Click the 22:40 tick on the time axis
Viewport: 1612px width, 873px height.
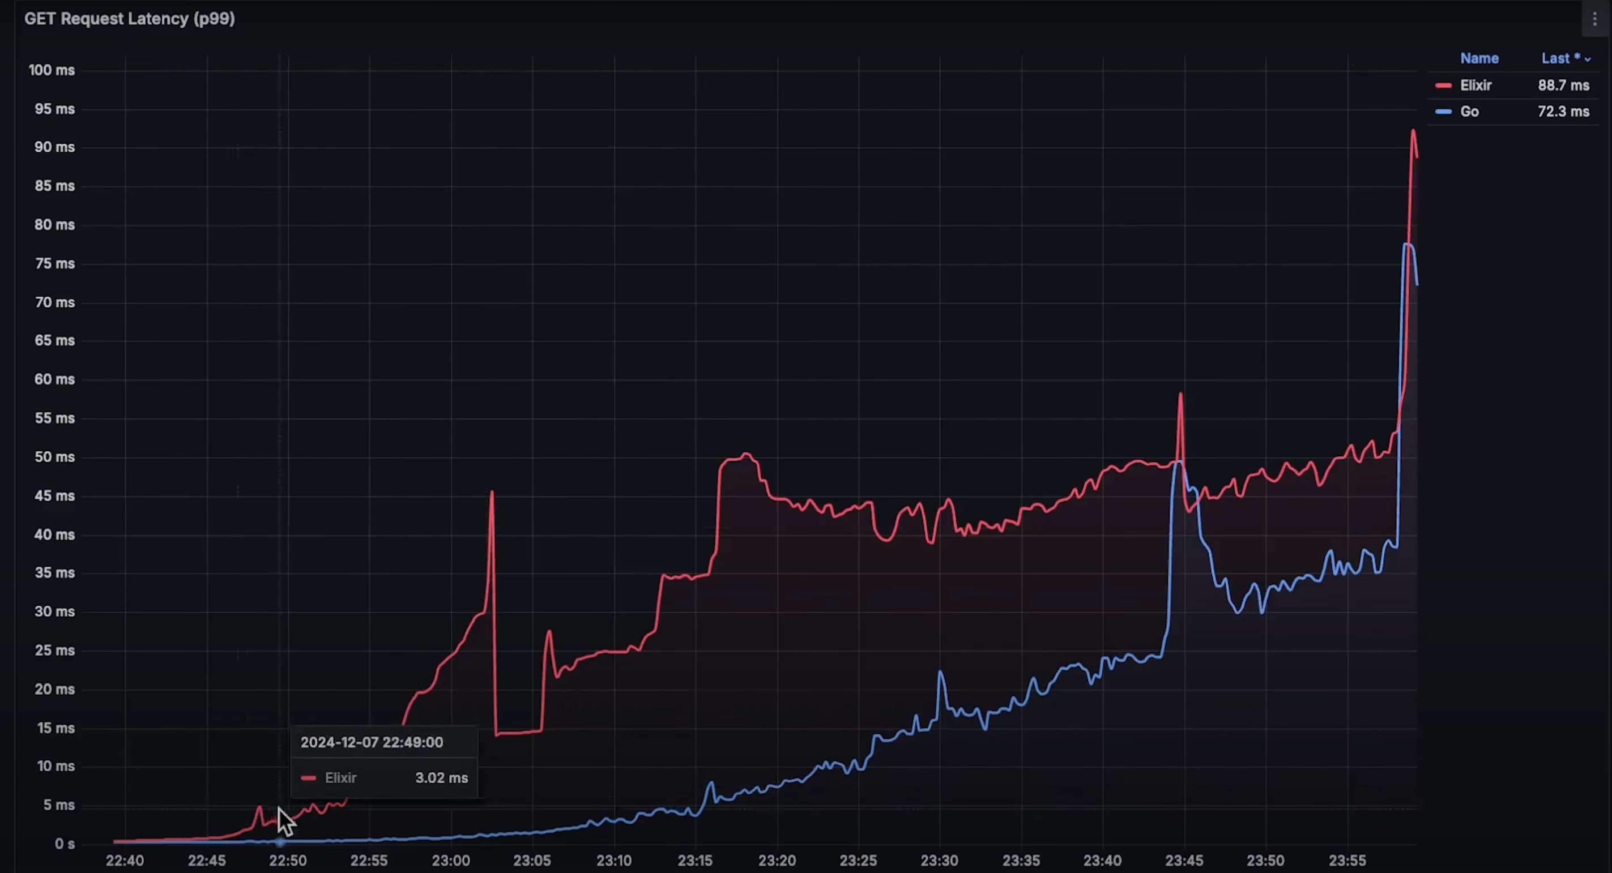[x=125, y=861]
